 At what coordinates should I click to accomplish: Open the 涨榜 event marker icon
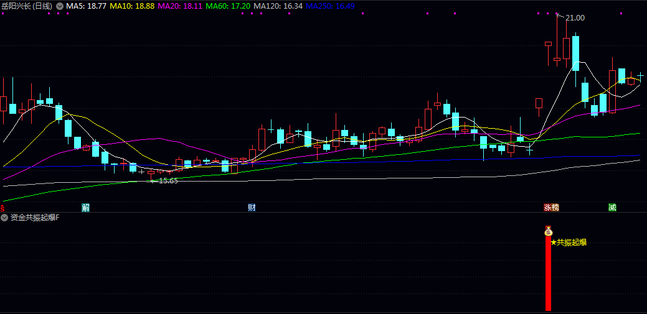(x=552, y=207)
